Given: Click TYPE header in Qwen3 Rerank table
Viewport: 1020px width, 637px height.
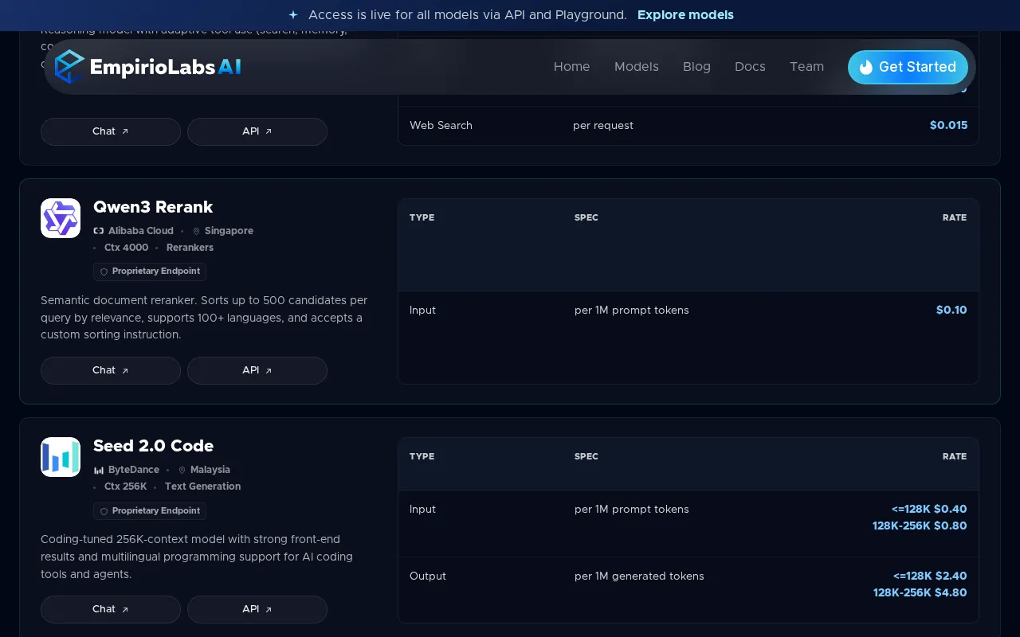Looking at the screenshot, I should tap(422, 217).
